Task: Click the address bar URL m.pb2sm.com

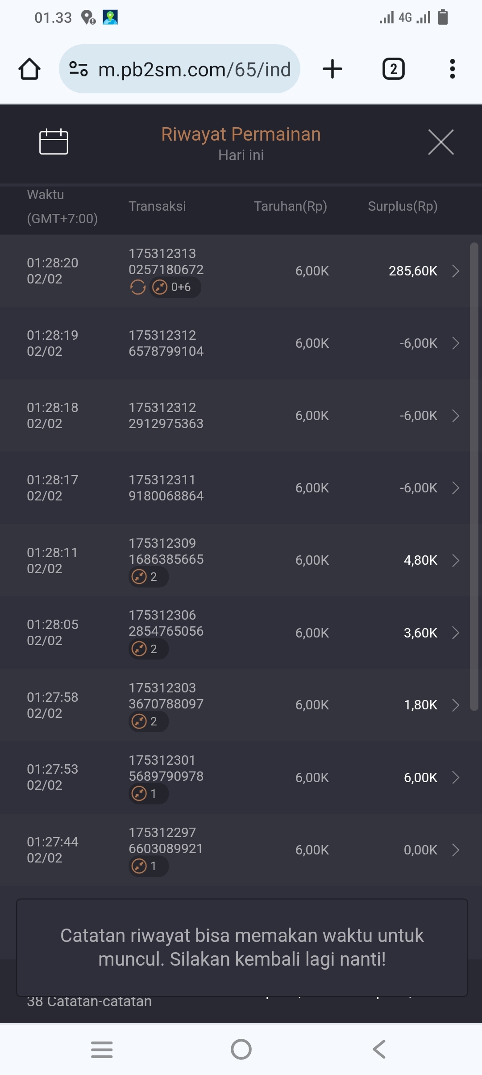Action: [194, 69]
